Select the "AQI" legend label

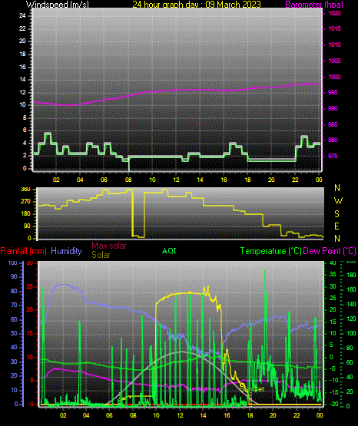pyautogui.click(x=169, y=251)
